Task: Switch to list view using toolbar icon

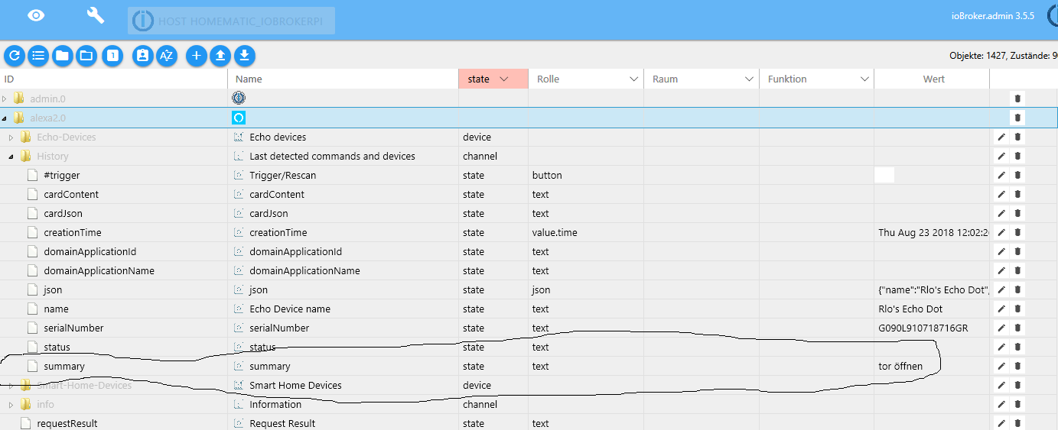Action: (38, 56)
